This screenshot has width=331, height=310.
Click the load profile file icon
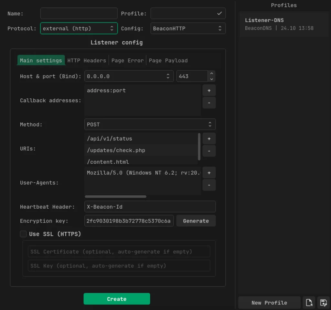[309, 303]
